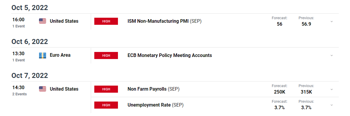Click the HIGH badge for ISM Non-Manufacturing PMI
The height and width of the screenshot is (116, 350).
(106, 22)
